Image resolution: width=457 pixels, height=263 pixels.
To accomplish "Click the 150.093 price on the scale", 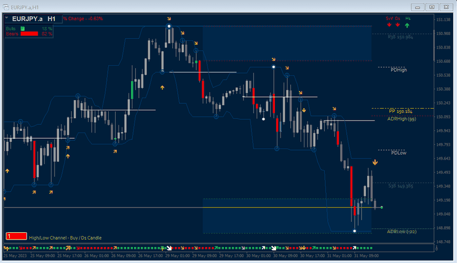I will tap(443, 117).
